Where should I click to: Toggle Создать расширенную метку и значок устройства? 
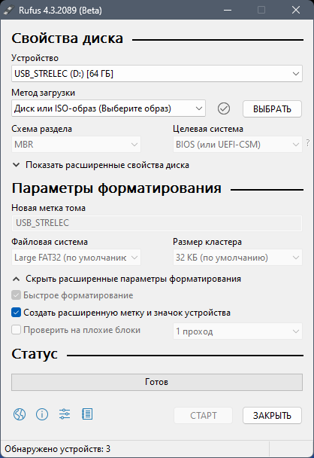pyautogui.click(x=17, y=313)
